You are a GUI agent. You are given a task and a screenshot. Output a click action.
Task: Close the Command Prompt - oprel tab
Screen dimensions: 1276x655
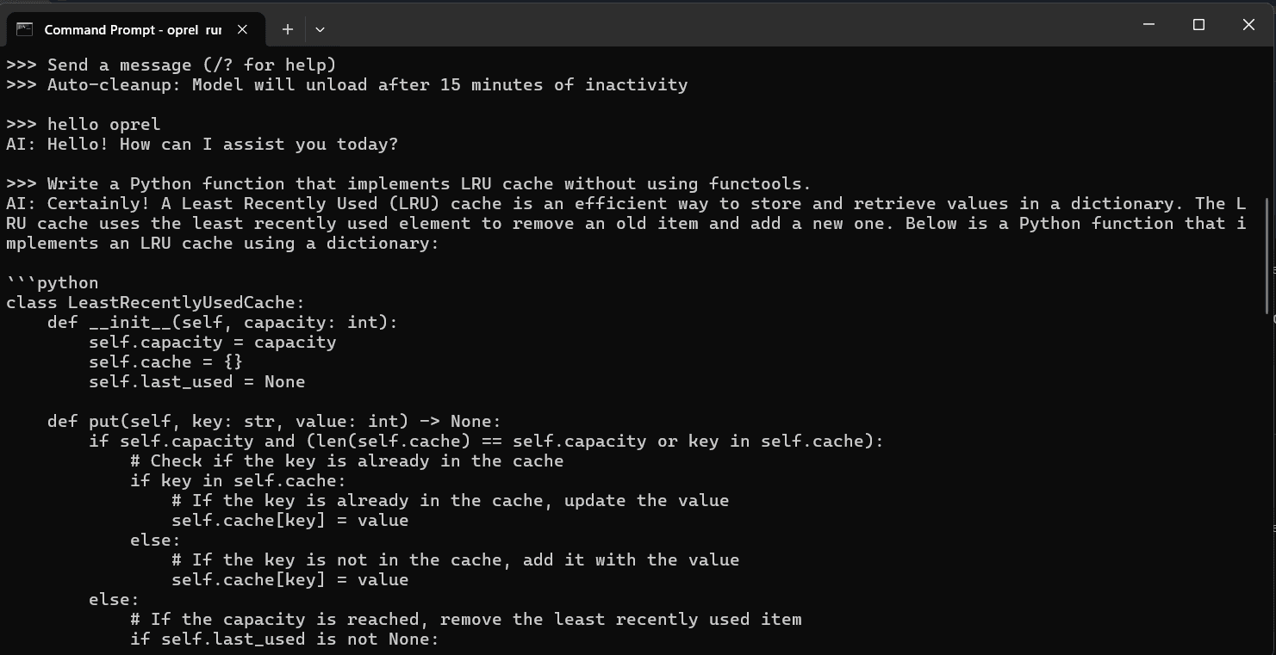[x=242, y=28]
